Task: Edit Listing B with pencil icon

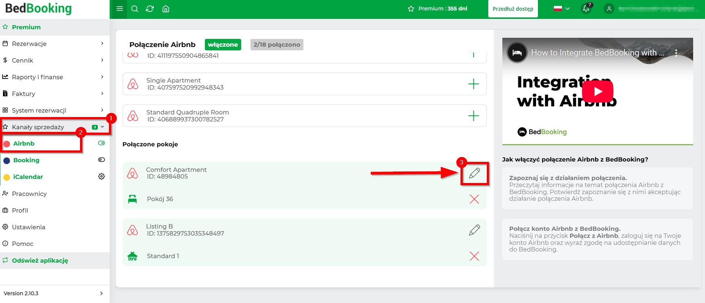Action: 475,230
